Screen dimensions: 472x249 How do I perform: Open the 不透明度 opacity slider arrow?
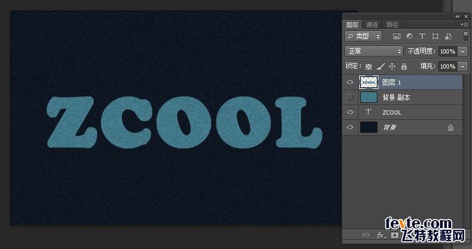pos(462,51)
